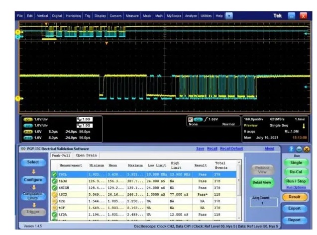Click the Select step button
The width and height of the screenshot is (317, 235).
(x=33, y=162)
